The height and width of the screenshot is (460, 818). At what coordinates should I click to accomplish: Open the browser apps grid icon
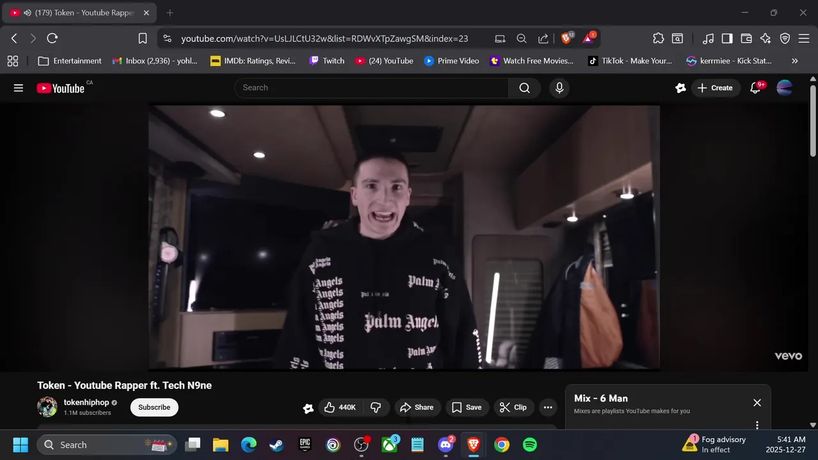point(12,61)
